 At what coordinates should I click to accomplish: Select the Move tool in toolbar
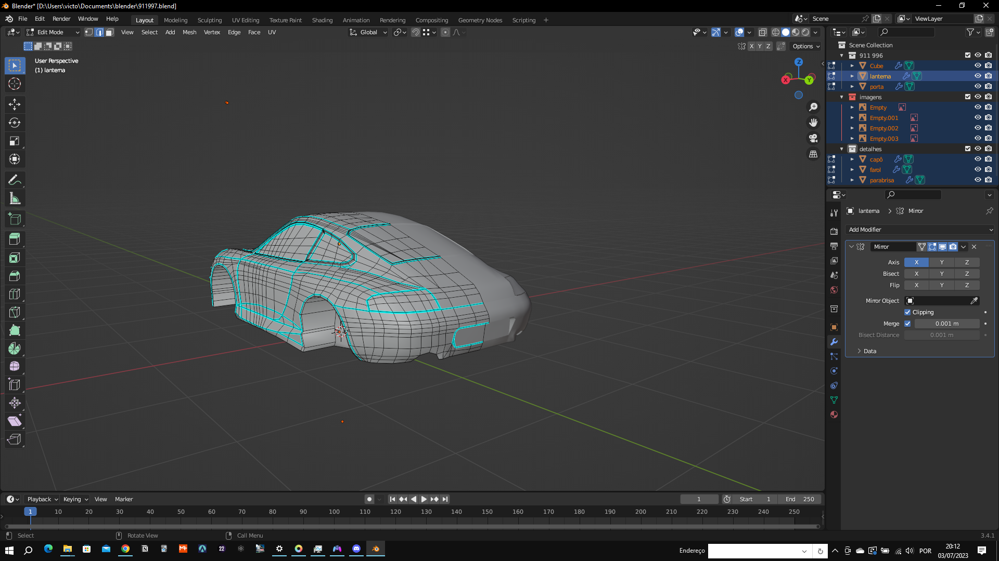[x=15, y=104]
